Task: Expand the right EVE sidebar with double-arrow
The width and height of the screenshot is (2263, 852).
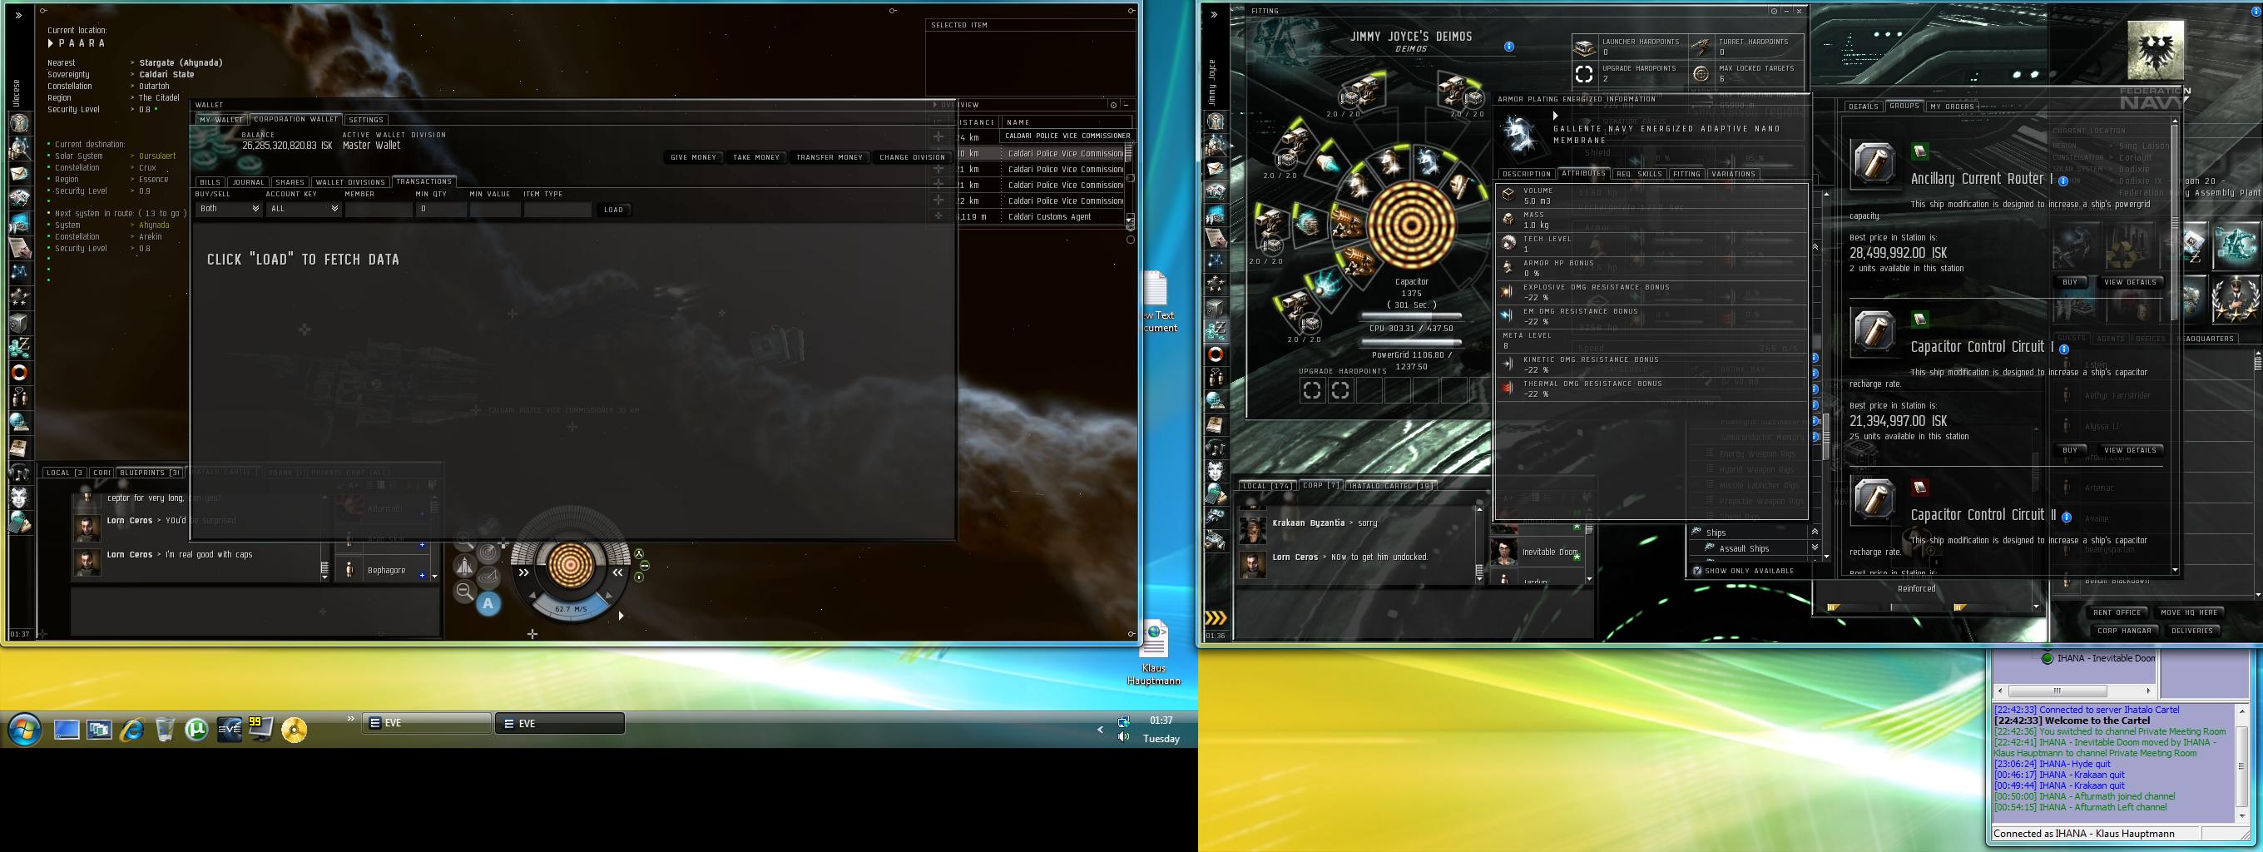Action: (1214, 15)
